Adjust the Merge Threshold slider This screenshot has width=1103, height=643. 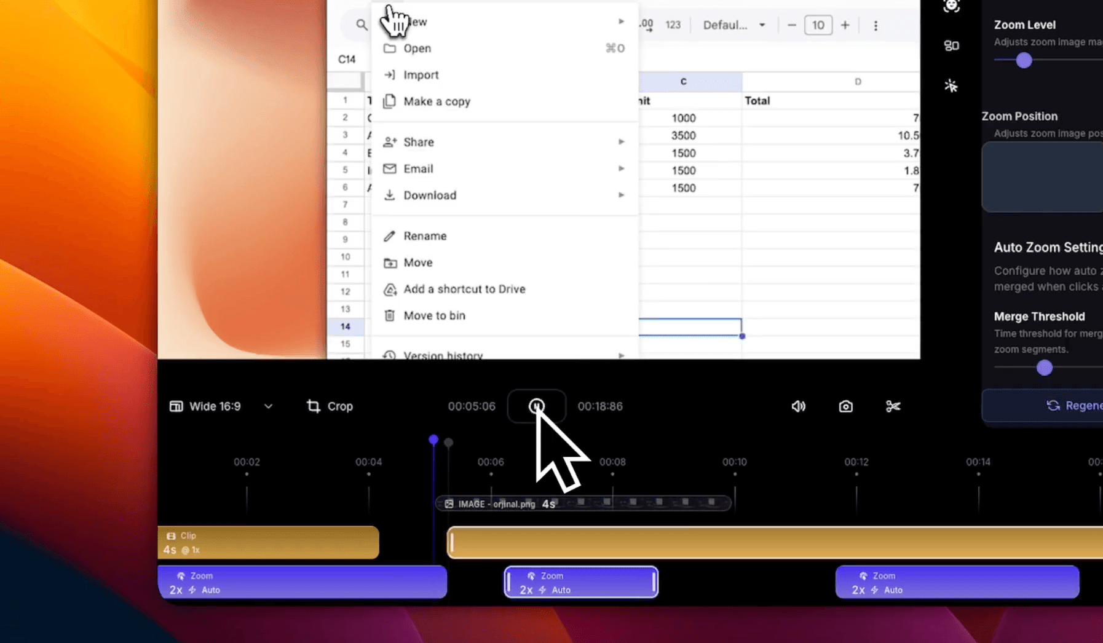click(x=1043, y=368)
